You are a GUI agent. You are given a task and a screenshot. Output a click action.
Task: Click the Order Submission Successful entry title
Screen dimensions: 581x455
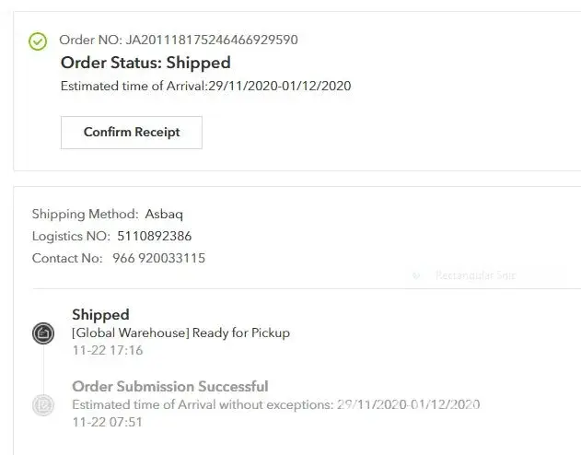tap(170, 386)
